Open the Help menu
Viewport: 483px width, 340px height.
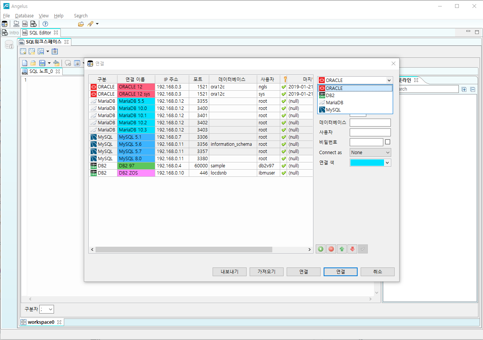[59, 16]
